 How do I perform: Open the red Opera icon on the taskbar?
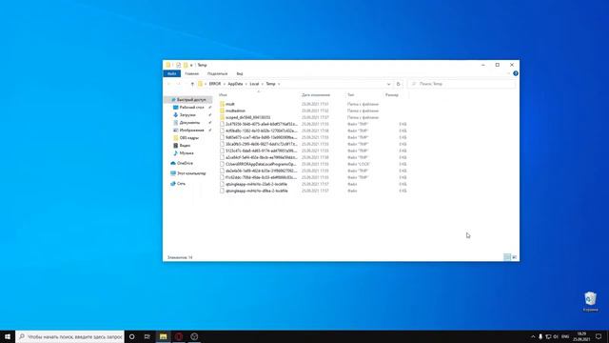click(179, 336)
